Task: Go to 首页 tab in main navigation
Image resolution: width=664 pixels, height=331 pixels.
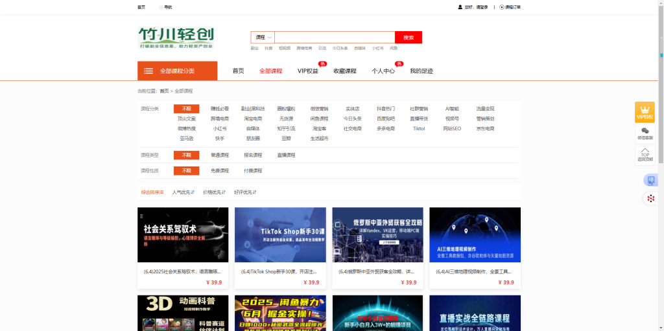Action: [239, 71]
